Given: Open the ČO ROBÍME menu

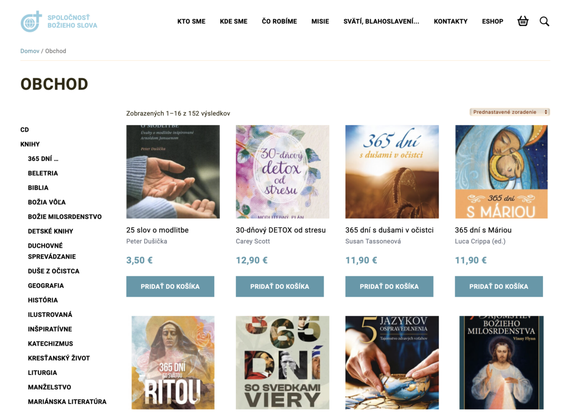Looking at the screenshot, I should click(279, 21).
